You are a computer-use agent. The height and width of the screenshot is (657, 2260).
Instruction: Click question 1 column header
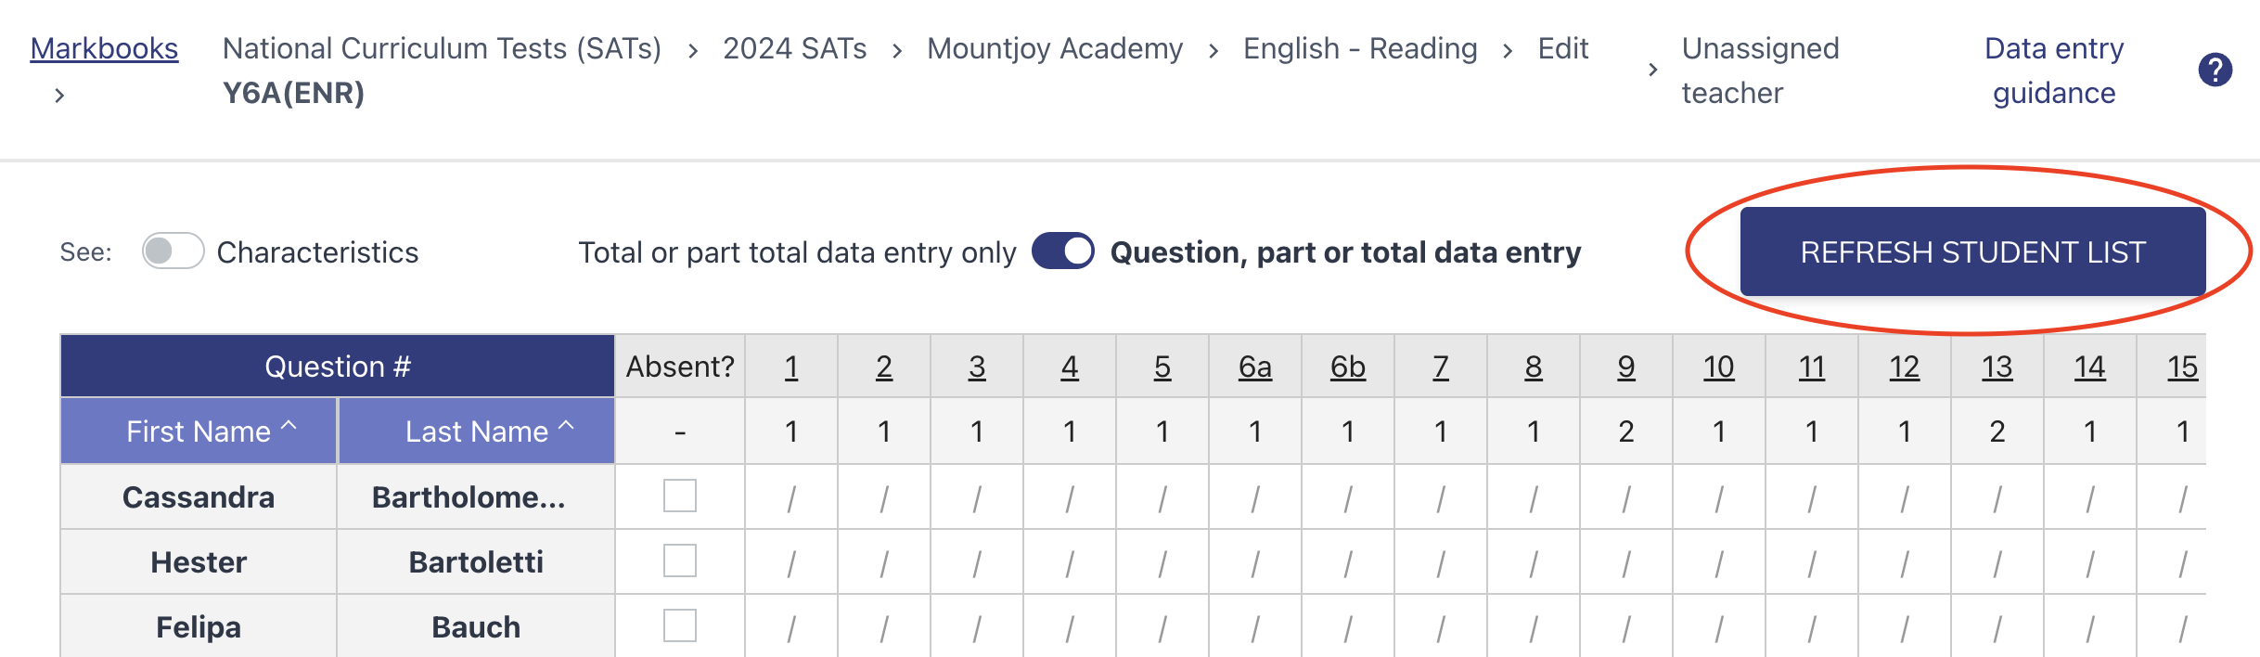pyautogui.click(x=791, y=367)
